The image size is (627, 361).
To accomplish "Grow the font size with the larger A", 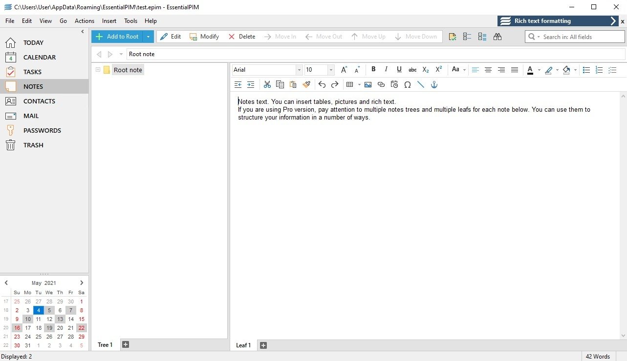I will 344,70.
